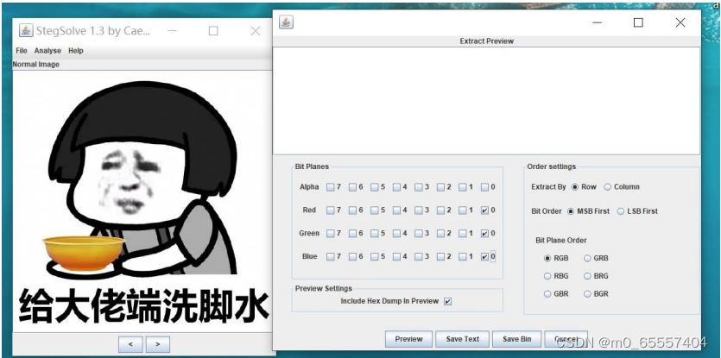The width and height of the screenshot is (721, 358).
Task: Check Red bit plane 1
Action: point(463,210)
